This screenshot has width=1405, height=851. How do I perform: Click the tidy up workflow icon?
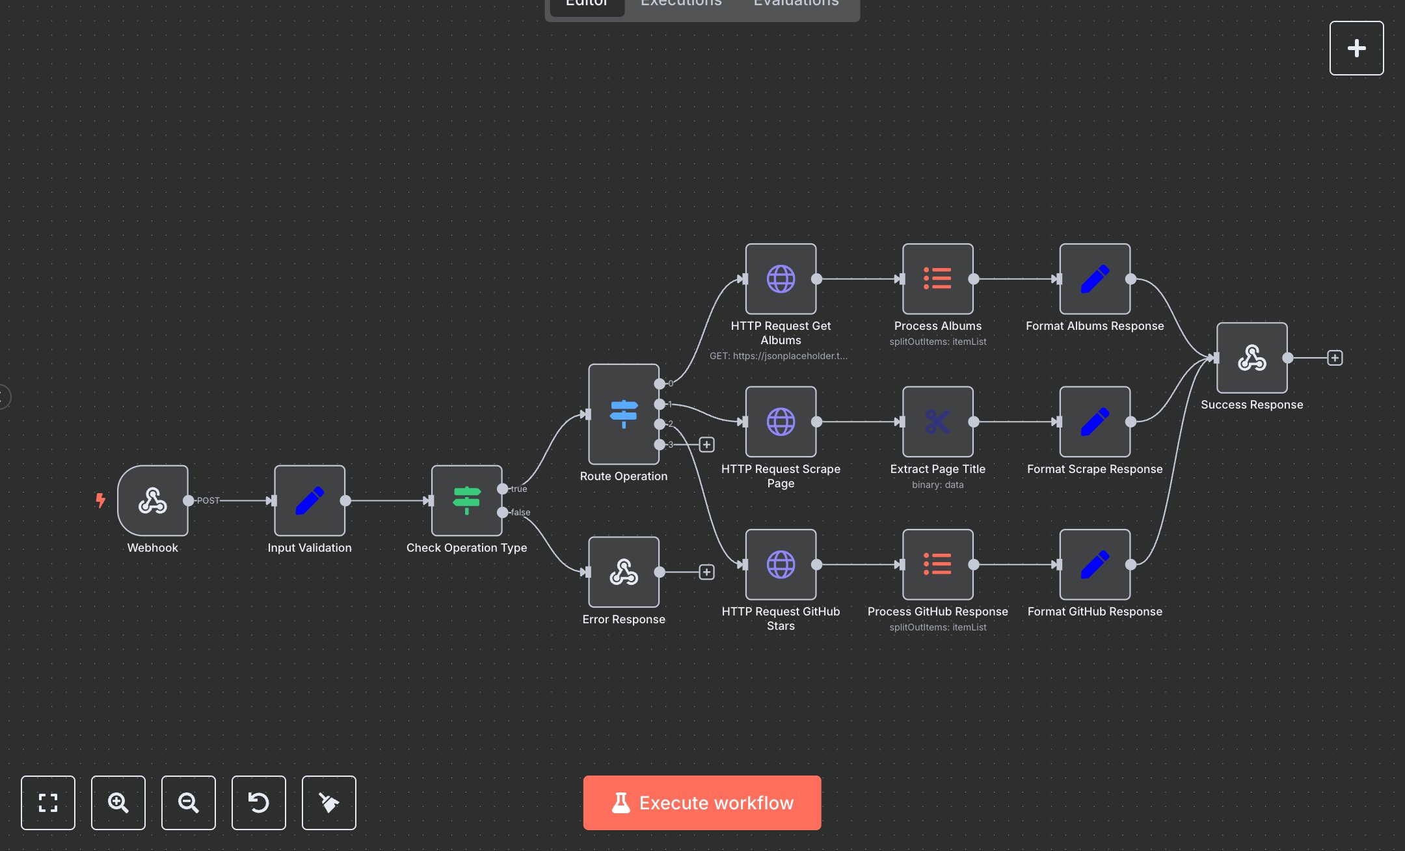click(x=328, y=803)
